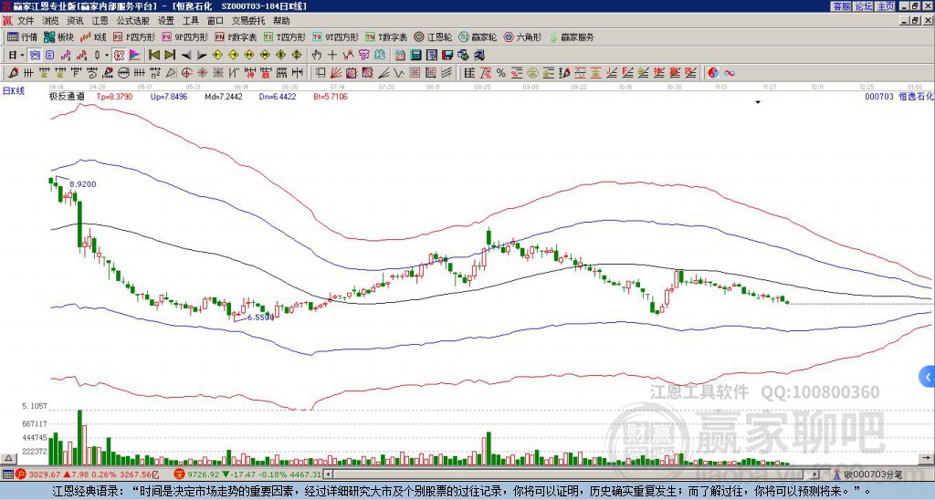935x500 pixels.
Task: Open the calculator icon
Action: pos(415,56)
